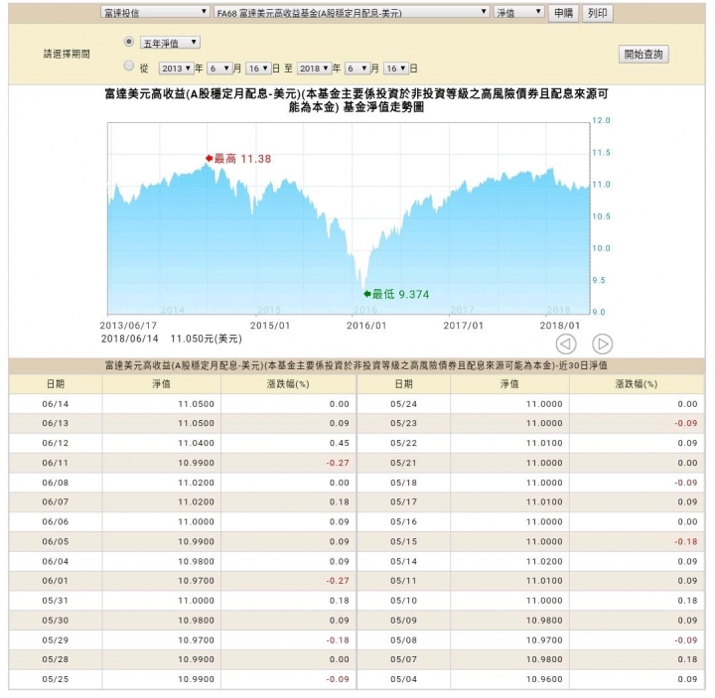The height and width of the screenshot is (698, 715).
Task: Open the 五年淨值 period dropdown
Action: coord(170,43)
